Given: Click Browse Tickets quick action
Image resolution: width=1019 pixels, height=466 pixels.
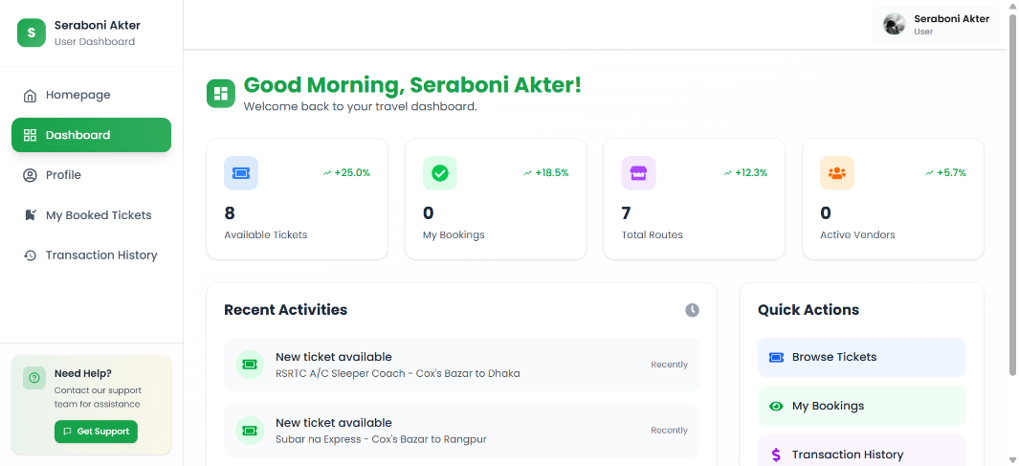Looking at the screenshot, I should coord(861,357).
